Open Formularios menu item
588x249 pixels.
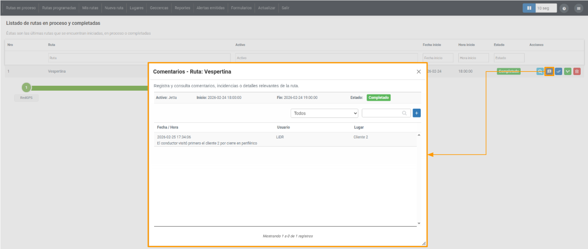coord(241,8)
